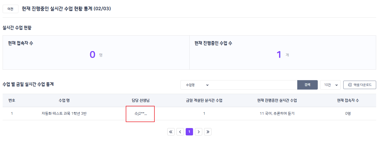Click the 엑셀 다운로드 button

pos(360,85)
